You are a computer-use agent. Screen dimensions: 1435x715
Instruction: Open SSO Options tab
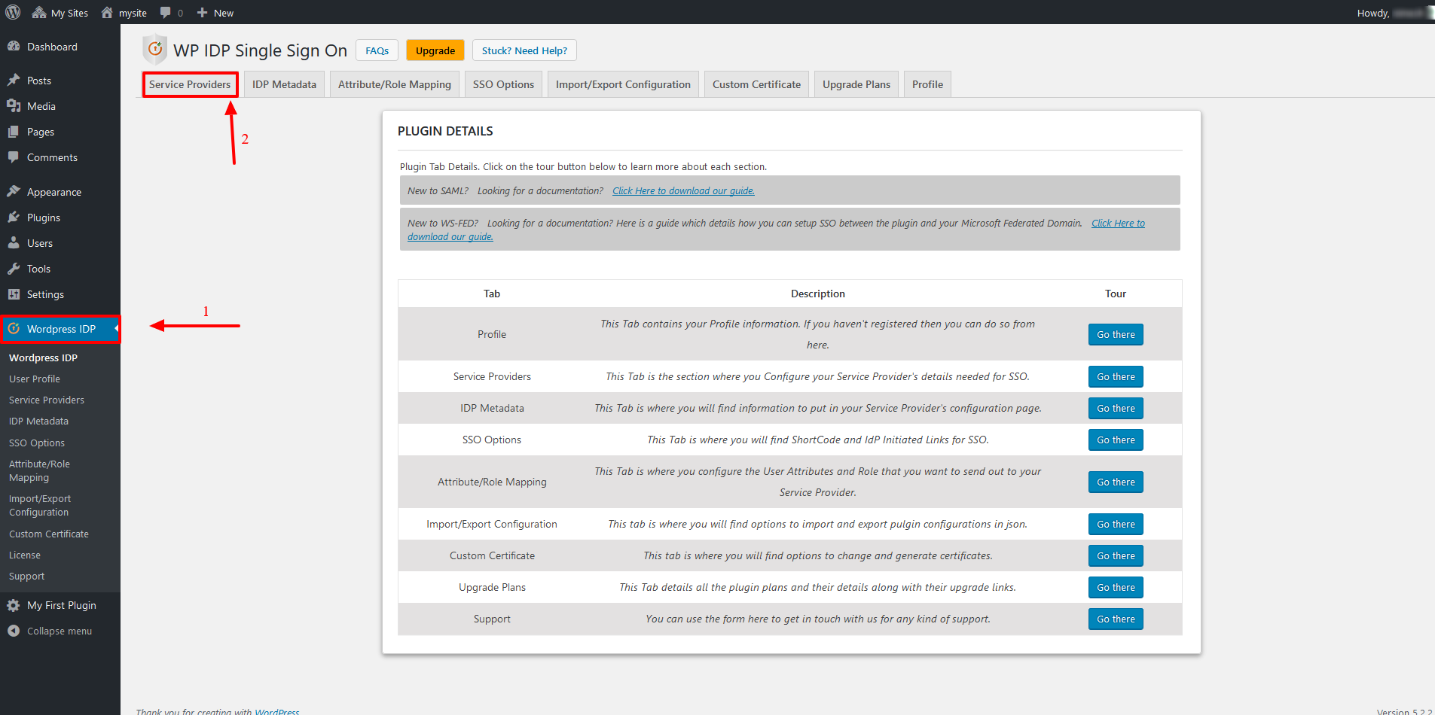coord(503,84)
